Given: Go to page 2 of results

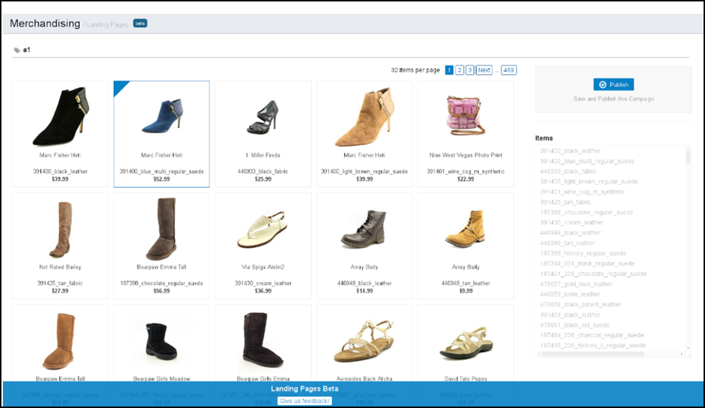Looking at the screenshot, I should click(459, 70).
